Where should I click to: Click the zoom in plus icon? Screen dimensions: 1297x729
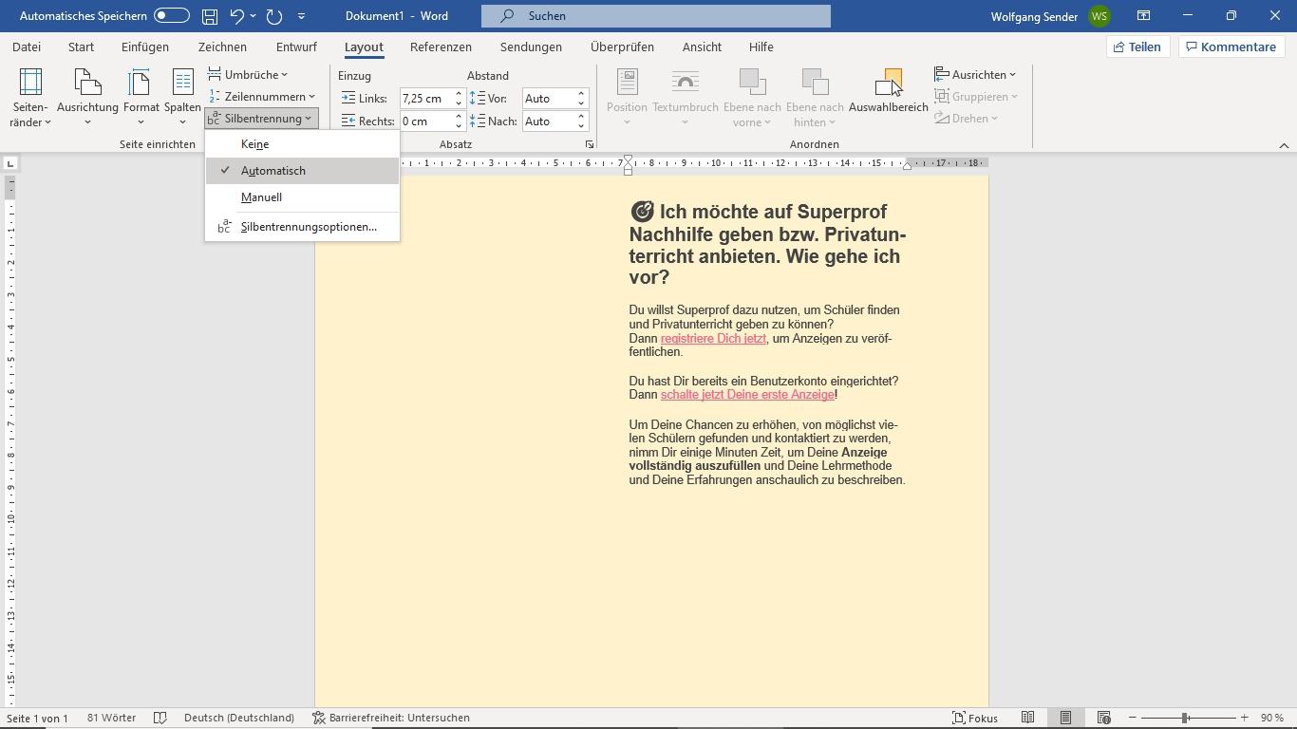pos(1244,718)
